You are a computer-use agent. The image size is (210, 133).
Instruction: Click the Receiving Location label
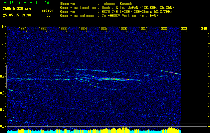78,8
